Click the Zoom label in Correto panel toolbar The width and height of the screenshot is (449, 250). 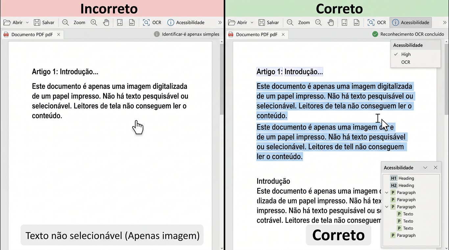pyautogui.click(x=304, y=23)
